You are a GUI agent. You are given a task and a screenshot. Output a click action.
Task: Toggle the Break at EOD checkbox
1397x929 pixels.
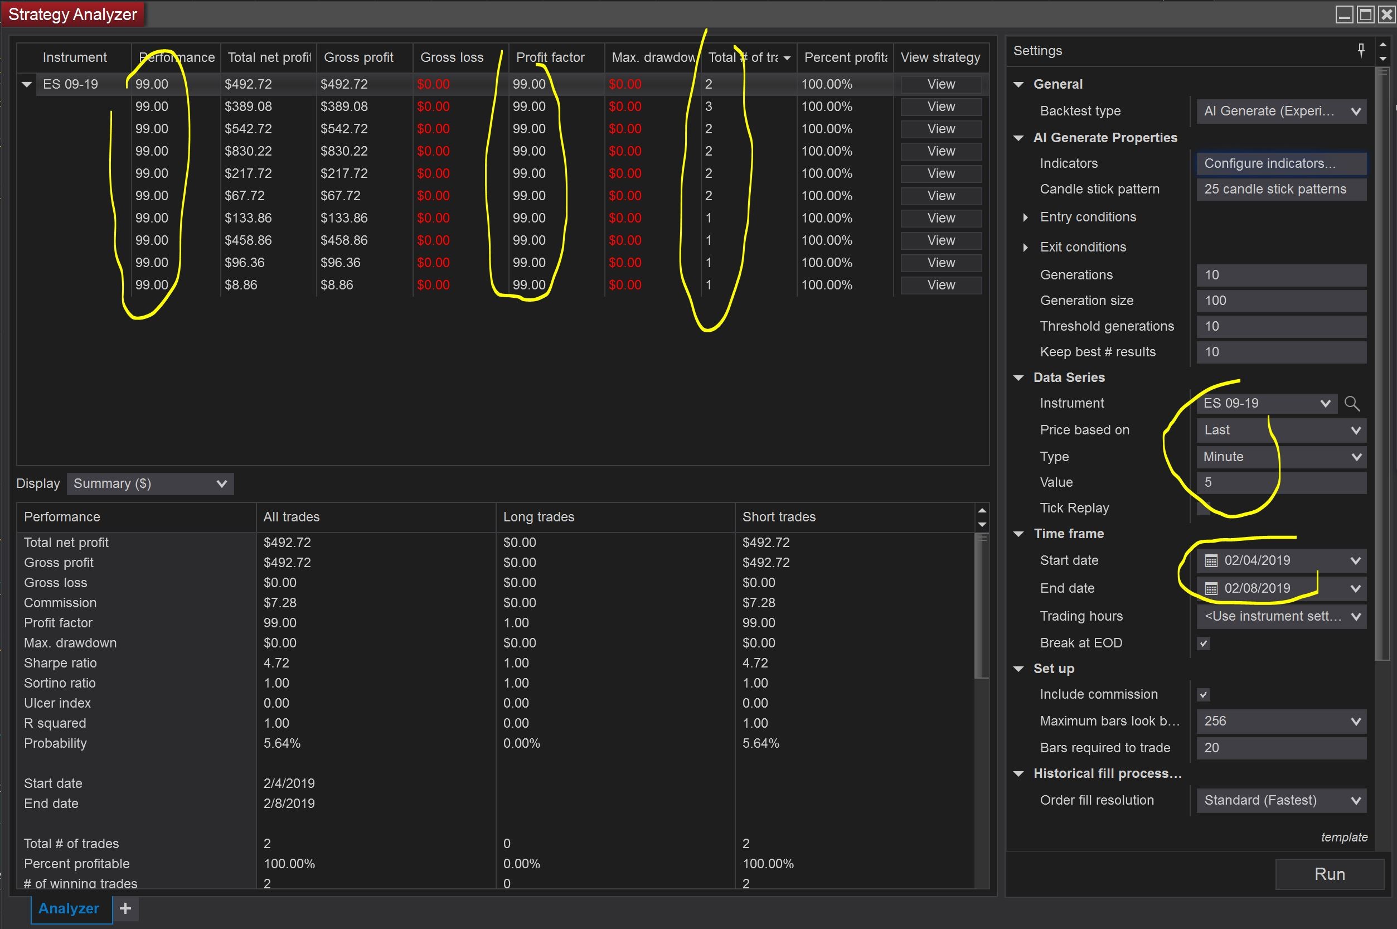pyautogui.click(x=1204, y=643)
